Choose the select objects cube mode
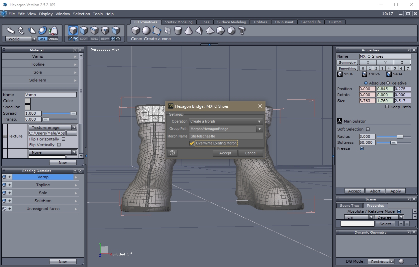This screenshot has width=419, height=267. tap(73, 31)
